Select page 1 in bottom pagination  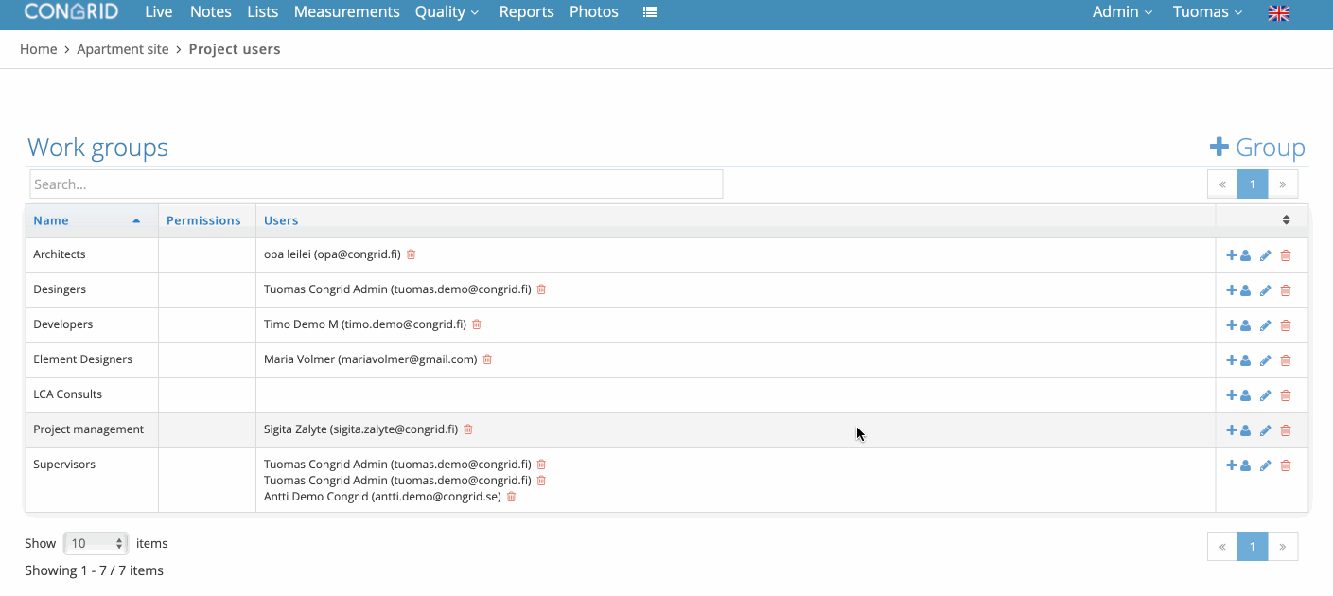pos(1253,547)
